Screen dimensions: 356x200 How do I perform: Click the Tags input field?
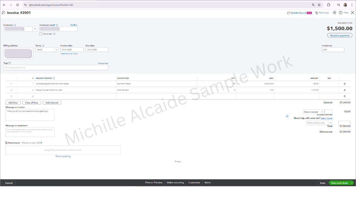(56, 67)
